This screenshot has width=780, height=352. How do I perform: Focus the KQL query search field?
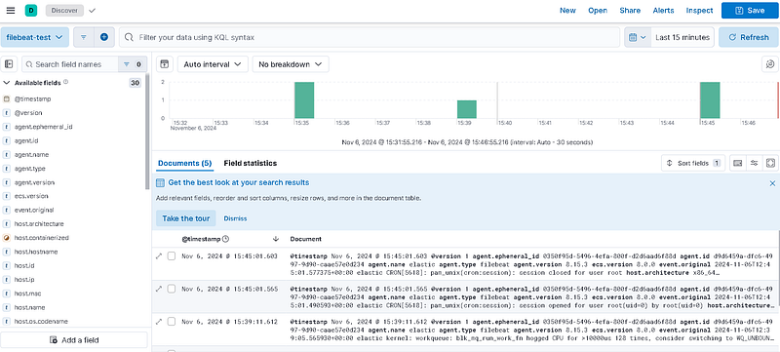pyautogui.click(x=370, y=37)
